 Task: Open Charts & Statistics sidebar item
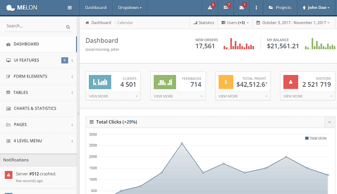(x=38, y=109)
